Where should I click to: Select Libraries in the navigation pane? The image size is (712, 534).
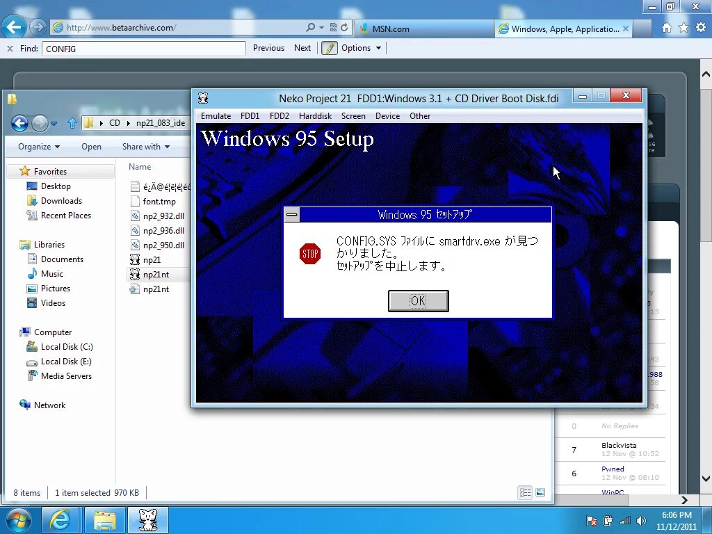pos(49,245)
